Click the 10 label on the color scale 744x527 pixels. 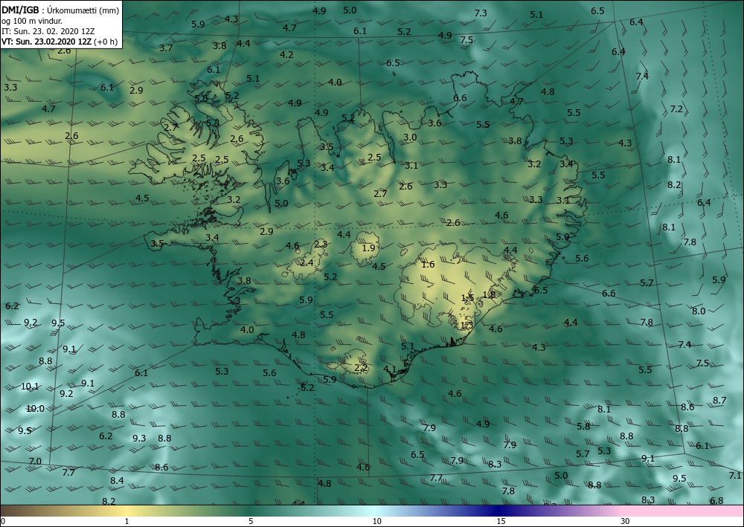376,522
